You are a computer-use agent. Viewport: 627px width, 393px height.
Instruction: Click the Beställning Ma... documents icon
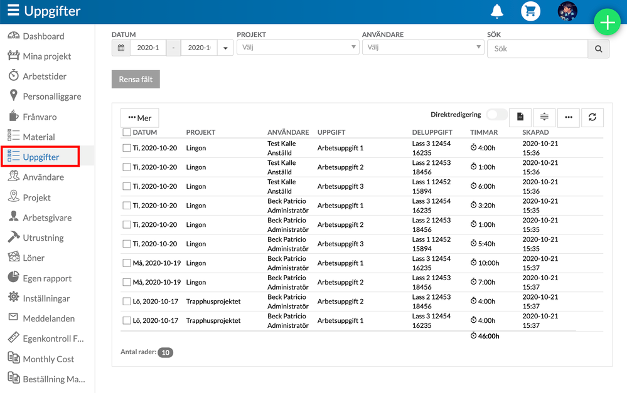tap(13, 377)
